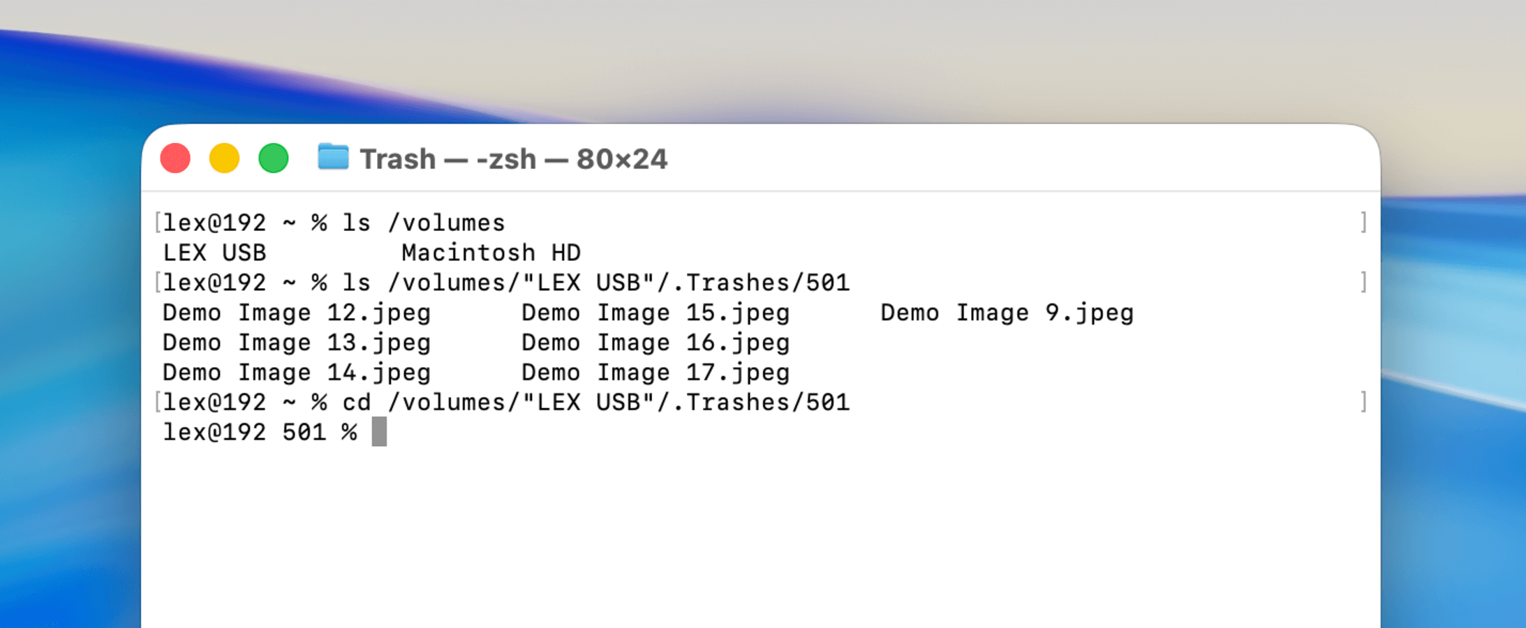Select the filename Demo Image 15.jpeg
Viewport: 1526px width, 628px height.
(655, 313)
